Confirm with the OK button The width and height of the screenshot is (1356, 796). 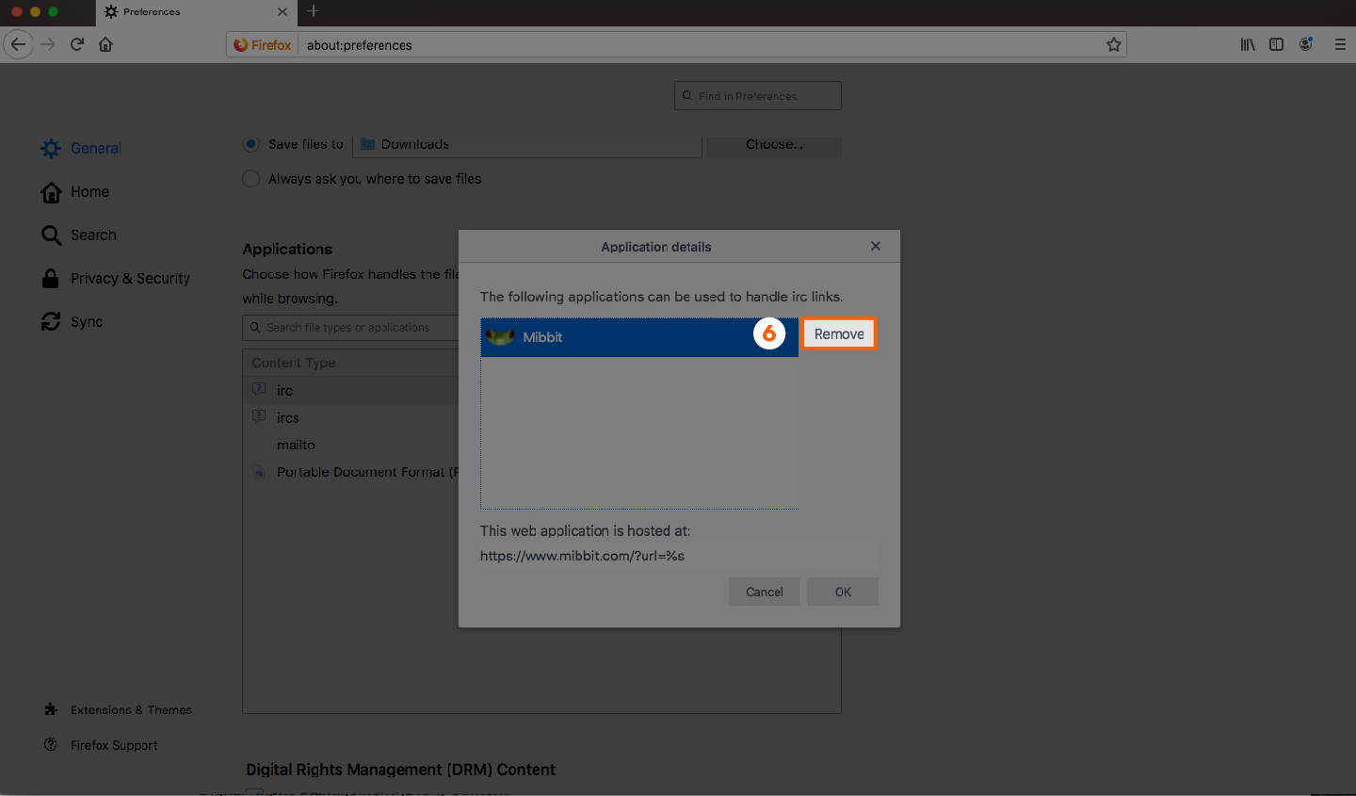pos(843,592)
